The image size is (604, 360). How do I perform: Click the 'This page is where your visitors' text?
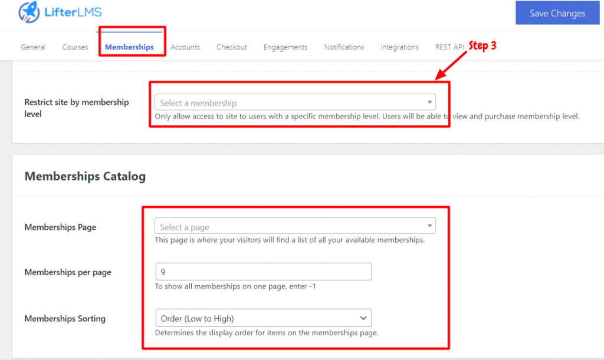tap(290, 240)
